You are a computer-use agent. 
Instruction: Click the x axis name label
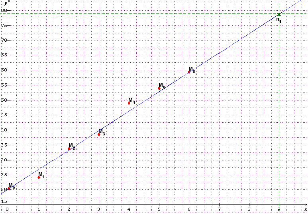point(305,209)
